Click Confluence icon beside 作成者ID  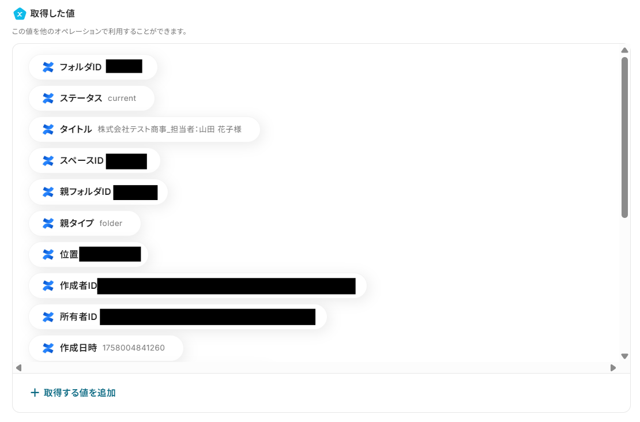click(x=48, y=286)
